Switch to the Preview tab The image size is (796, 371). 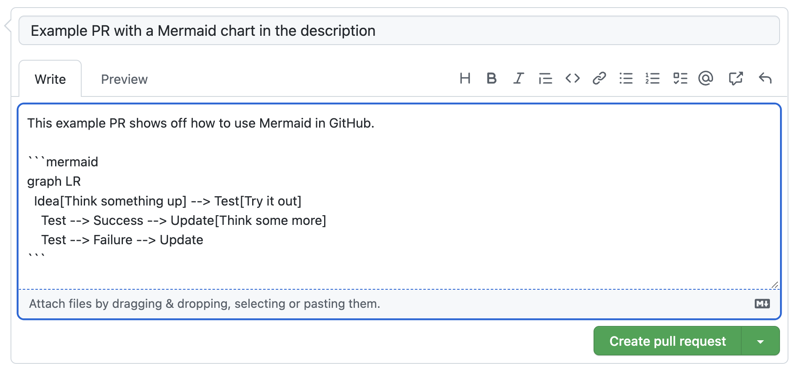click(124, 79)
